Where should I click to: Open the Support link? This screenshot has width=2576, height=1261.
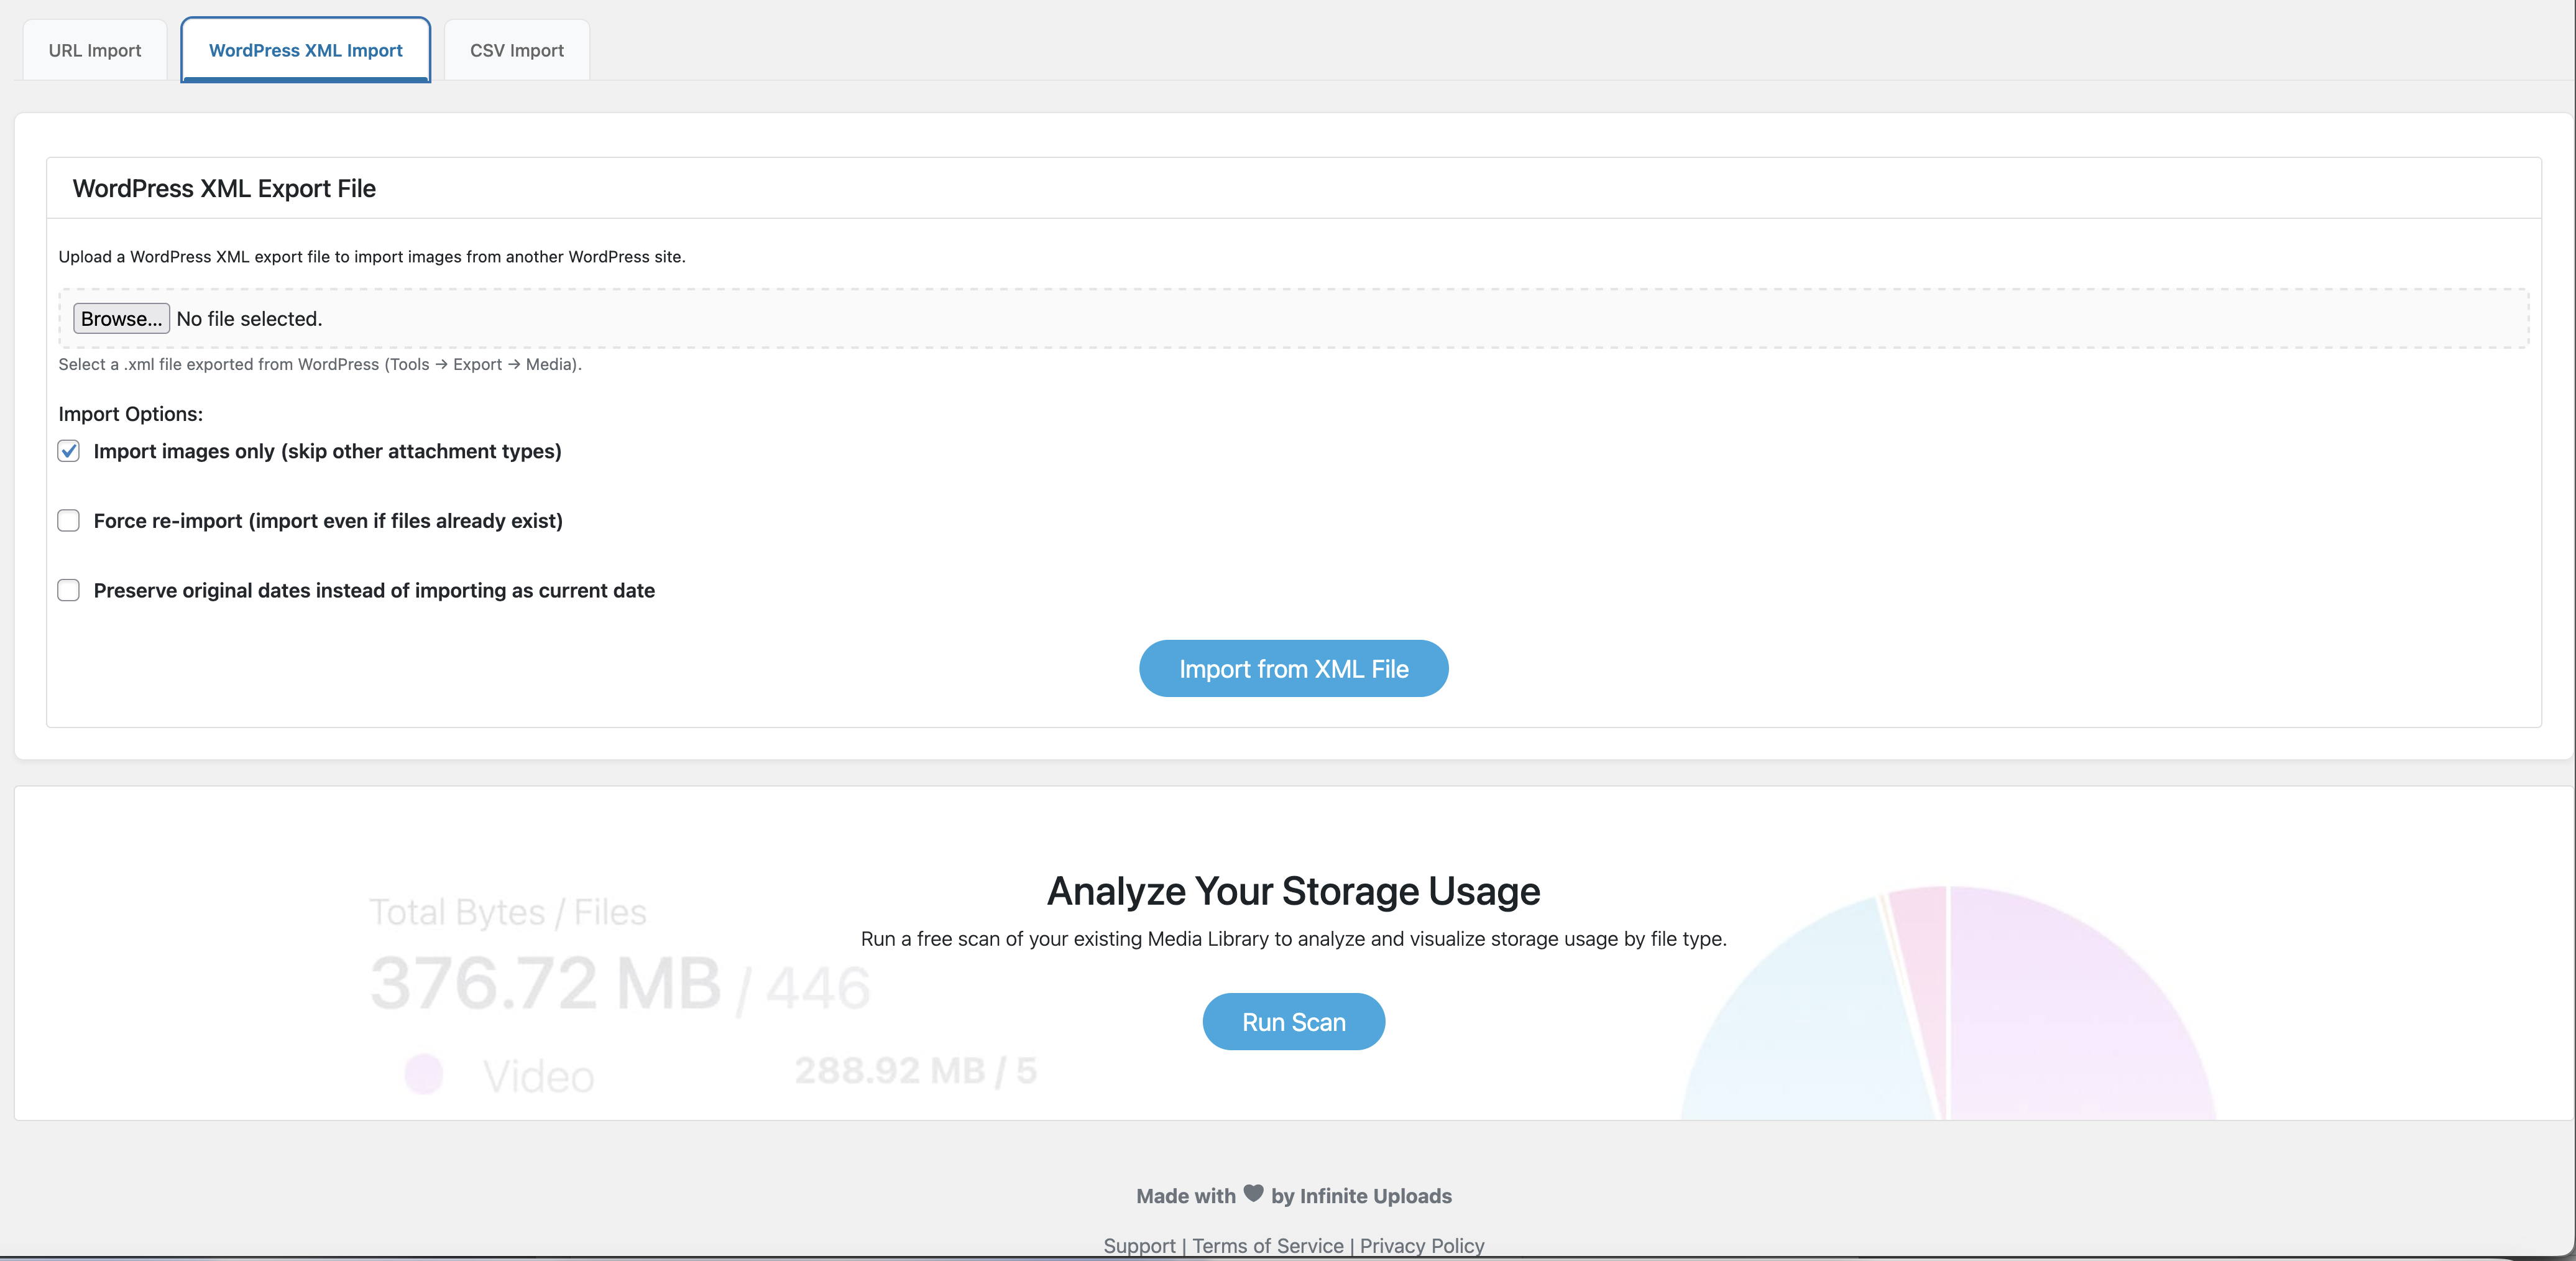[1138, 1245]
